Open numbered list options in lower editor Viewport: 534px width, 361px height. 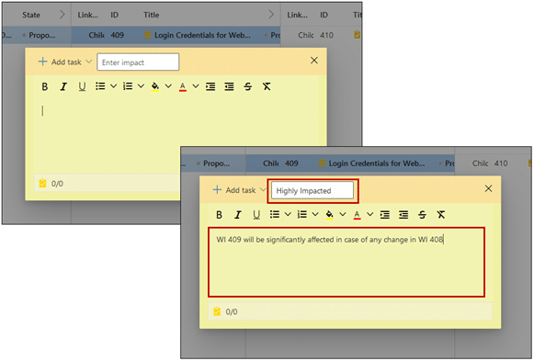tap(315, 214)
